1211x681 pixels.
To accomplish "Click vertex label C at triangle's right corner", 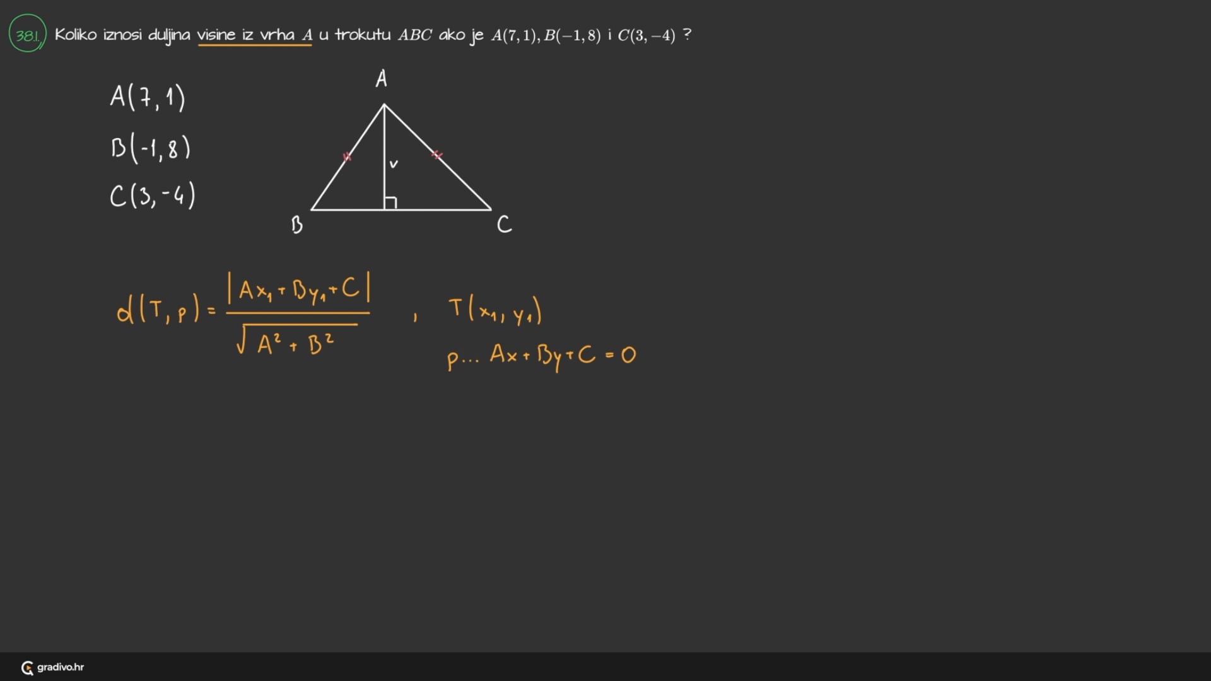I will coord(504,224).
